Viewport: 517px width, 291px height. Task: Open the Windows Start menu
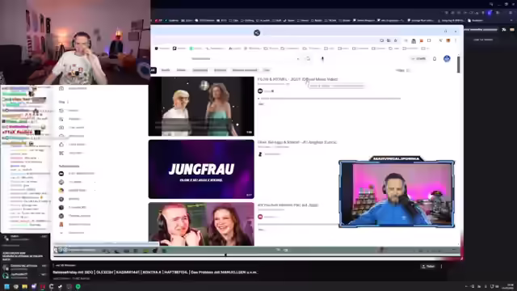click(6, 286)
